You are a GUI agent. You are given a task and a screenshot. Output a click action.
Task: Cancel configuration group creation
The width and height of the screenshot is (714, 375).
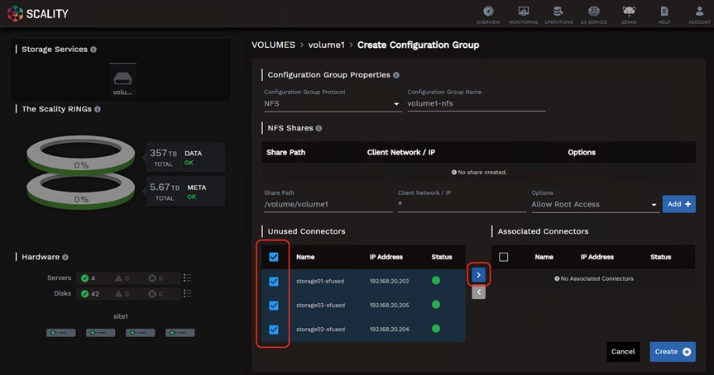[x=623, y=352]
